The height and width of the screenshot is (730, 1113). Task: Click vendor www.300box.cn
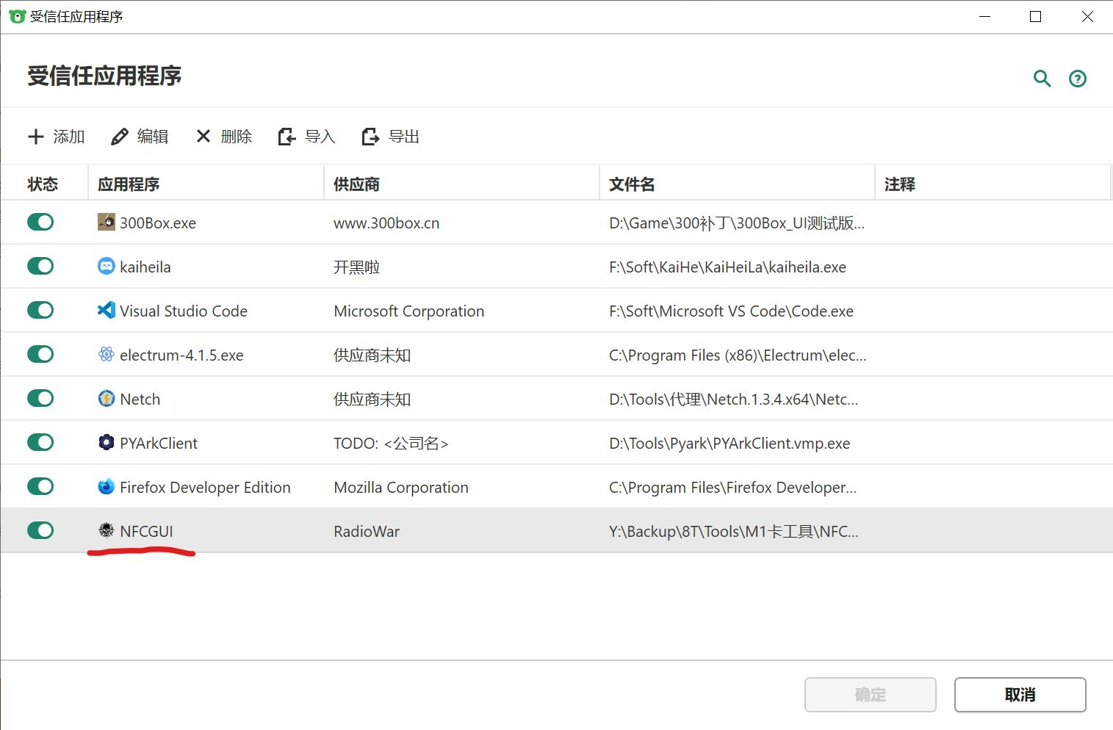click(x=386, y=223)
